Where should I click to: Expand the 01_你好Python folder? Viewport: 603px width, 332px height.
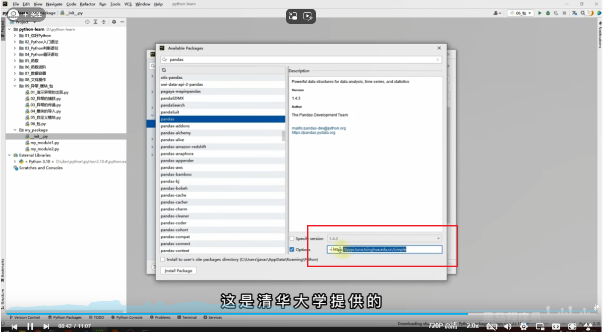(x=15, y=36)
